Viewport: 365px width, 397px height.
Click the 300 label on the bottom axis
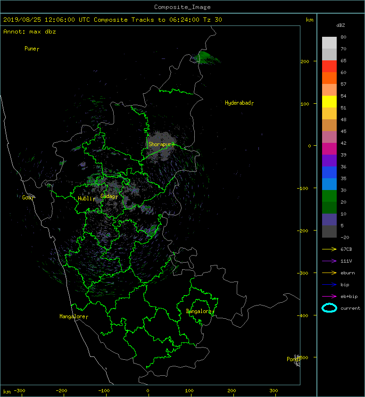click(274, 391)
